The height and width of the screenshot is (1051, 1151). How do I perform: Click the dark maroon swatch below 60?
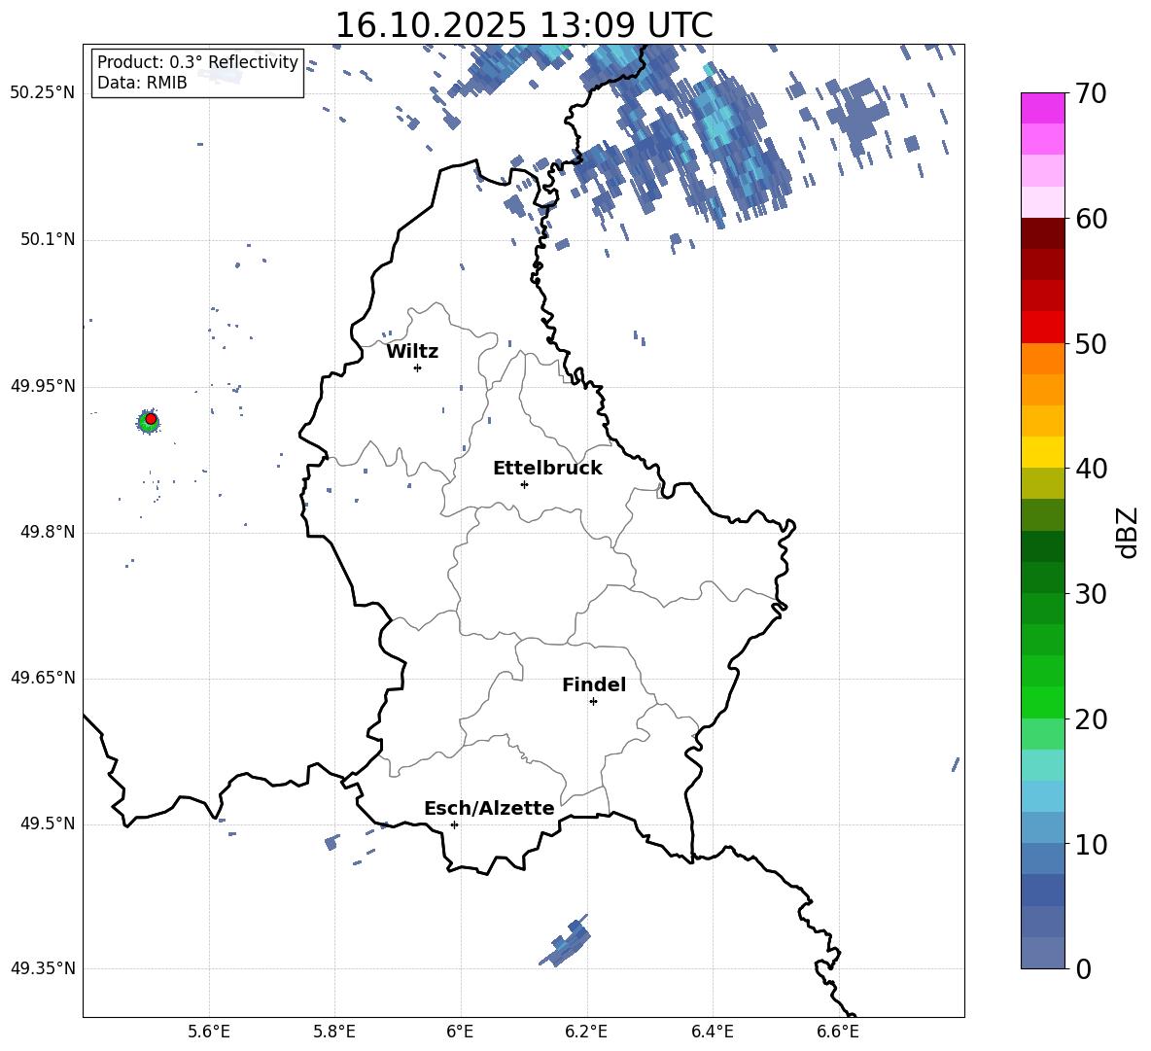coord(1043,234)
